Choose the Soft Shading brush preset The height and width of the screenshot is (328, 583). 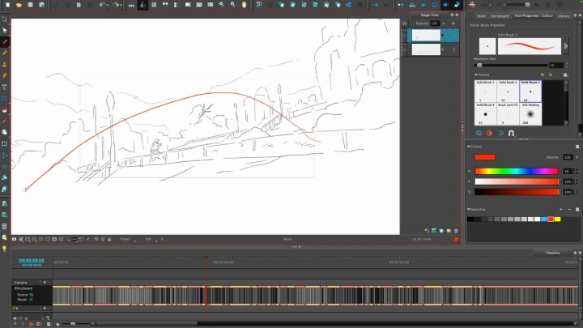(x=530, y=114)
